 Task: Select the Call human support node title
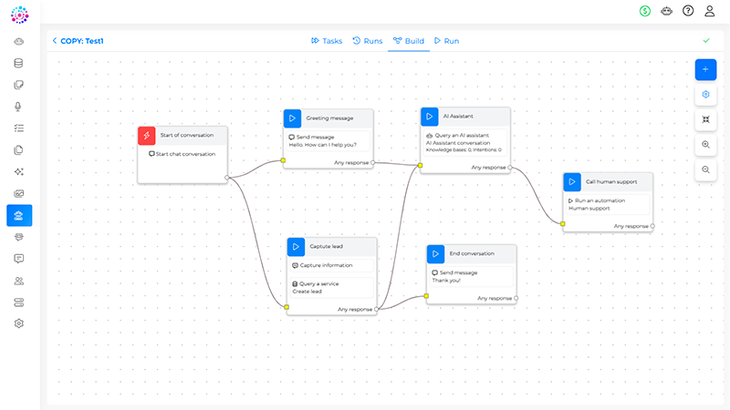click(611, 181)
